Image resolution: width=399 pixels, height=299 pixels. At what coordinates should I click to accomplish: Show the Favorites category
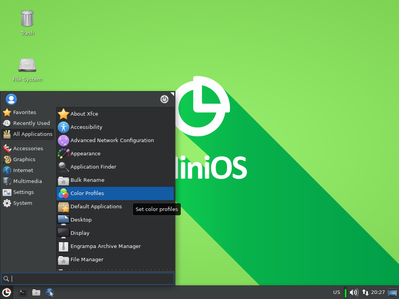28,113
